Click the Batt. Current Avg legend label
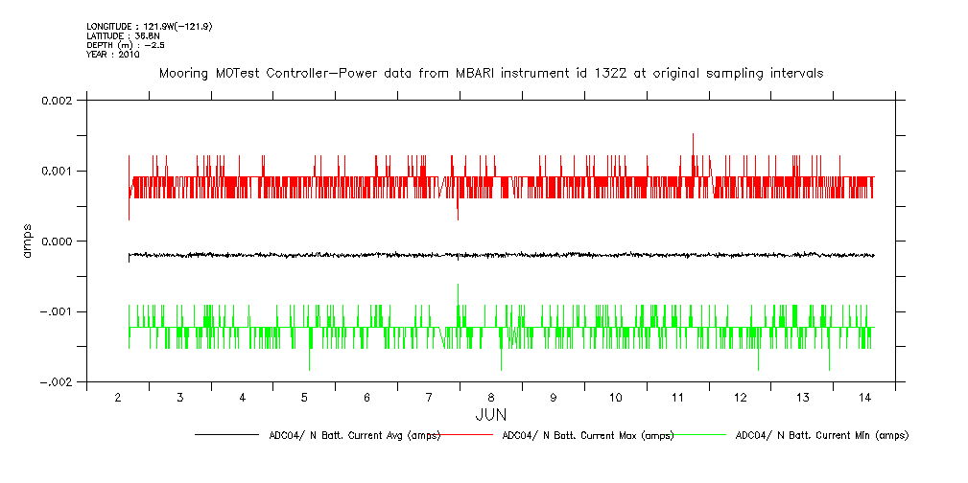 click(354, 435)
